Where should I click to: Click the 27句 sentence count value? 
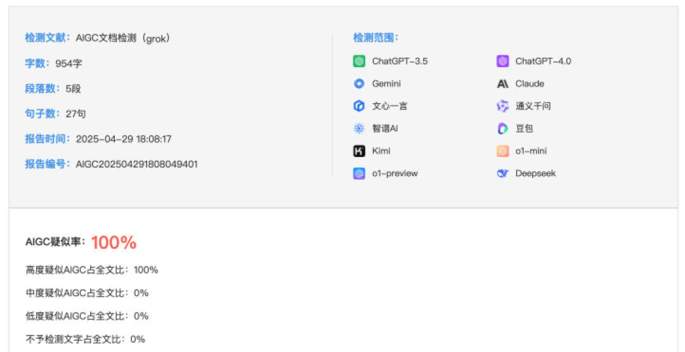pos(75,114)
